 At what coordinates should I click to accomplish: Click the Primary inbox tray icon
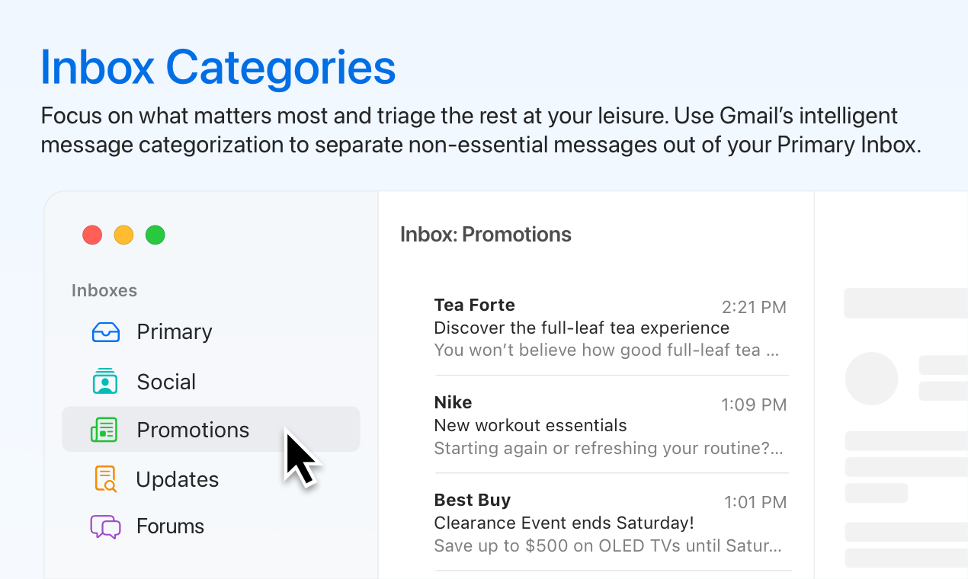coord(106,332)
